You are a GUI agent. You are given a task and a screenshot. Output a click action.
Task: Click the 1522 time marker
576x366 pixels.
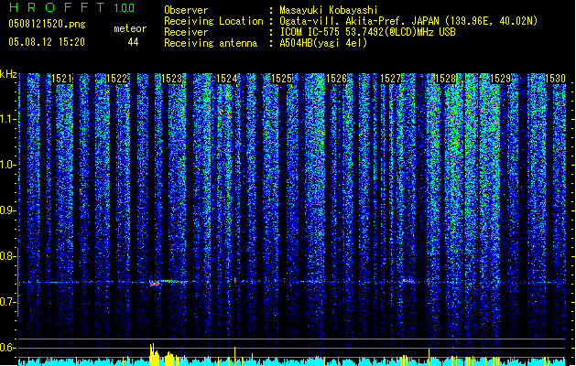[116, 79]
